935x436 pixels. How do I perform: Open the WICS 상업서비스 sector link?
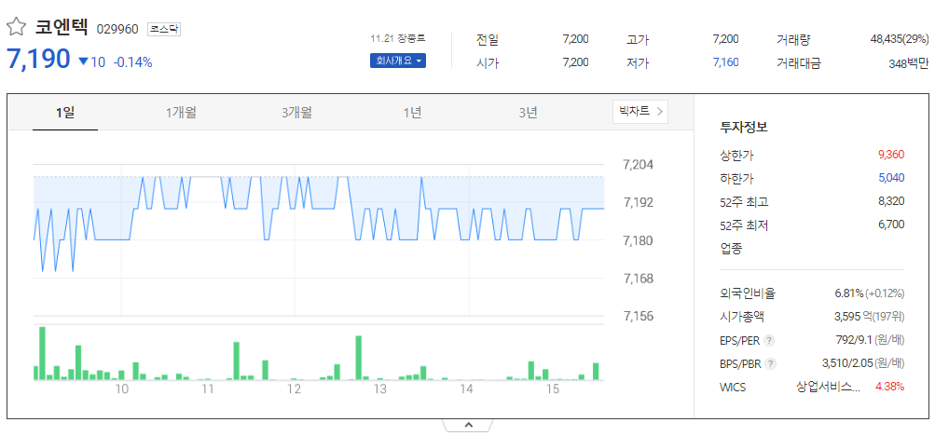(x=828, y=387)
